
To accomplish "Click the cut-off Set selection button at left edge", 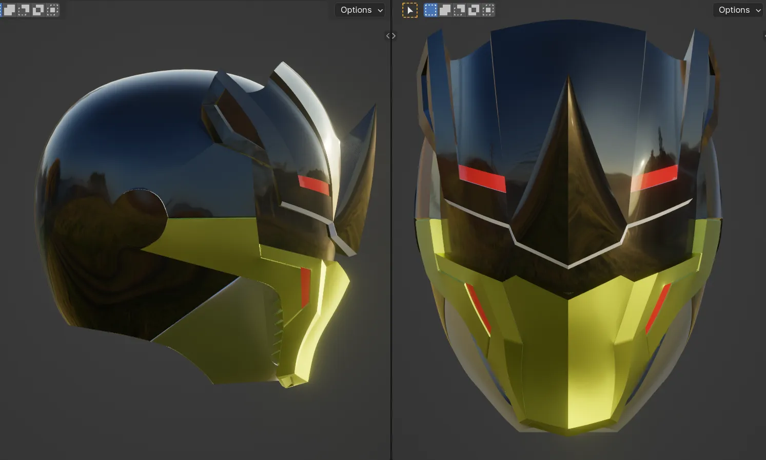I will click(x=1, y=10).
